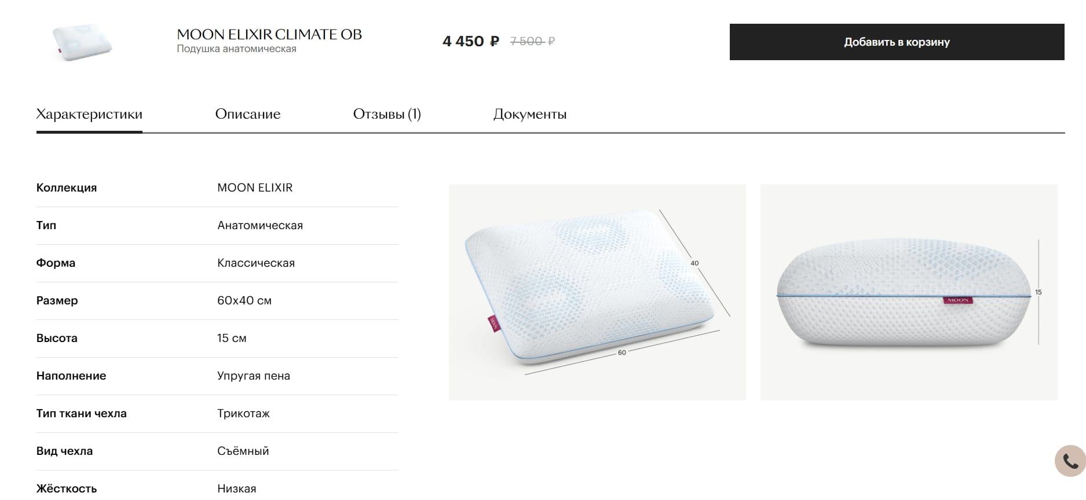
Task: Click the current price 4 450 ₽
Action: coord(470,41)
